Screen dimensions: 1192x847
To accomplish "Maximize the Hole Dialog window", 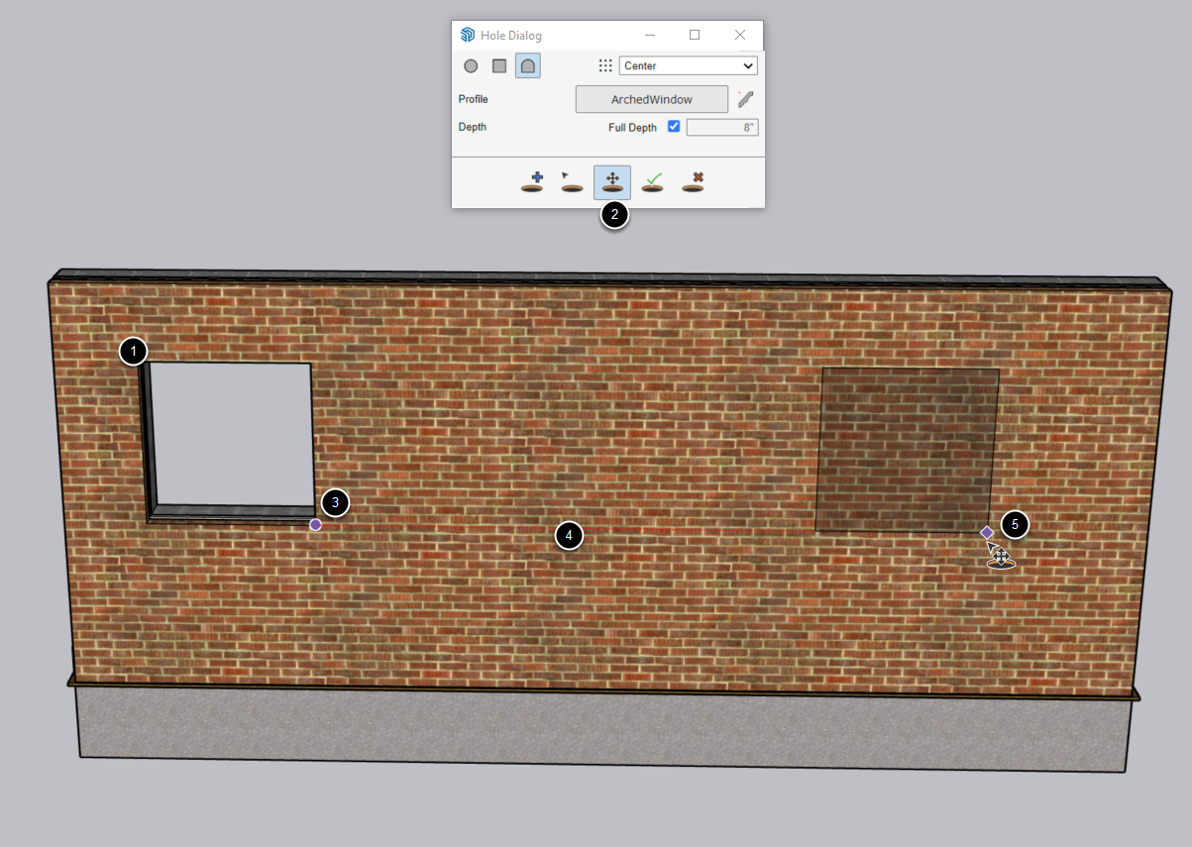I will [x=695, y=35].
